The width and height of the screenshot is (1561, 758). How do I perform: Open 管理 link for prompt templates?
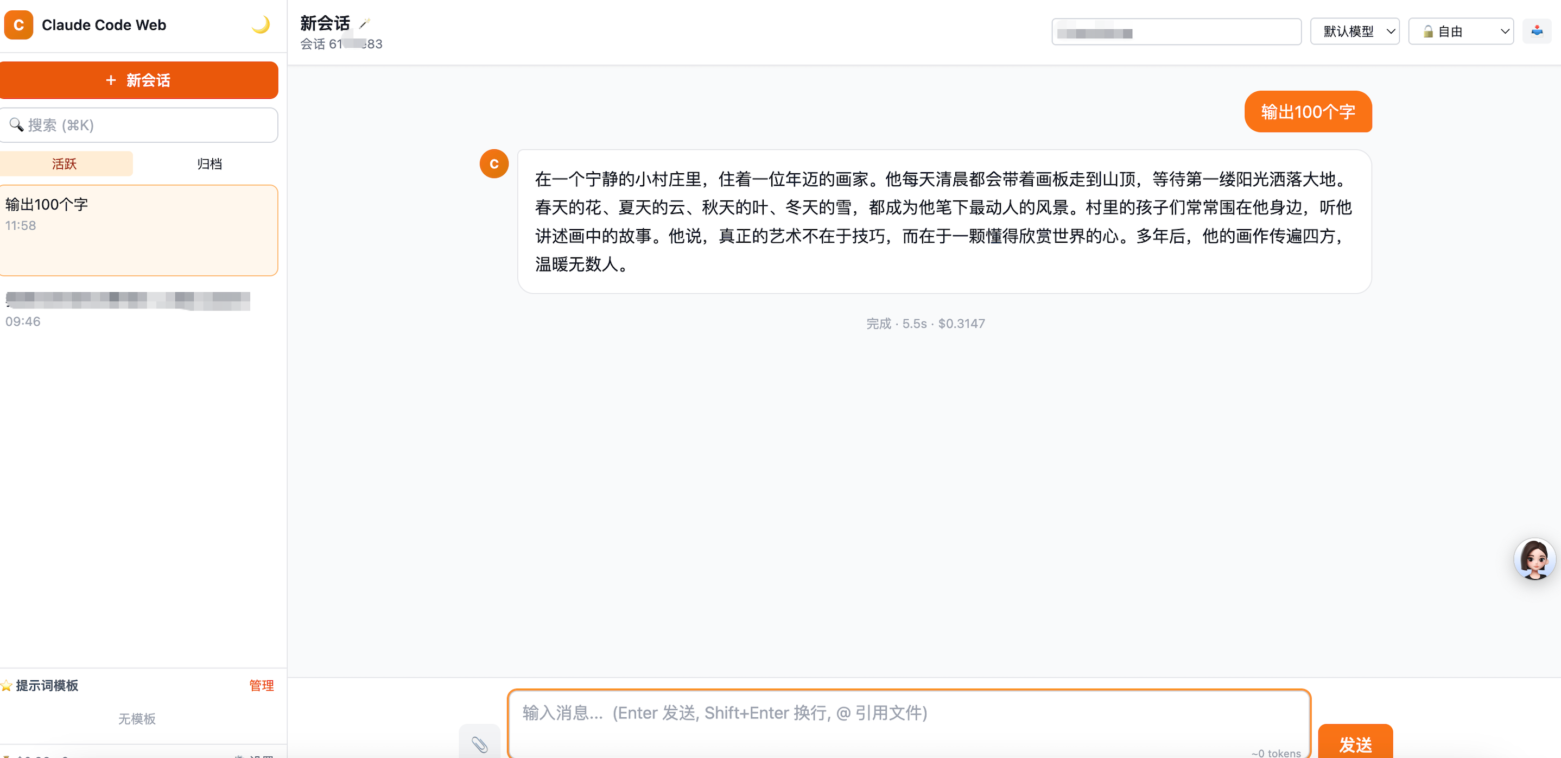(x=261, y=685)
